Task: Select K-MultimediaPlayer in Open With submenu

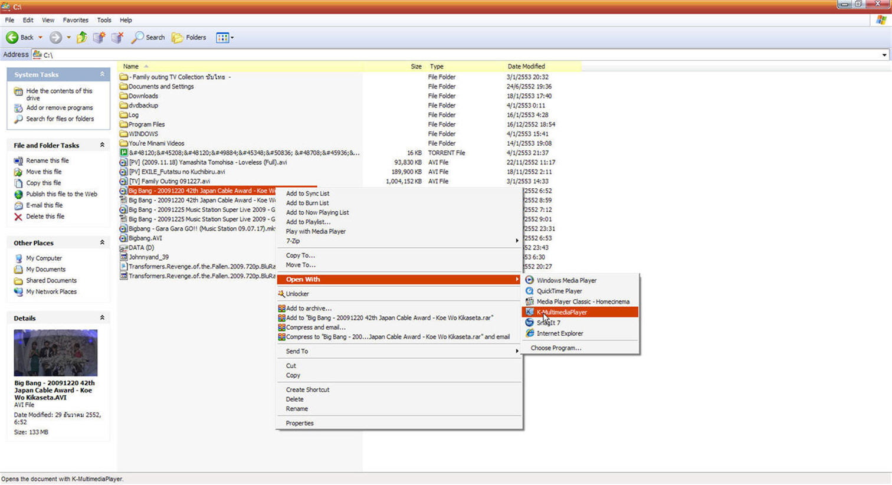Action: pos(581,312)
